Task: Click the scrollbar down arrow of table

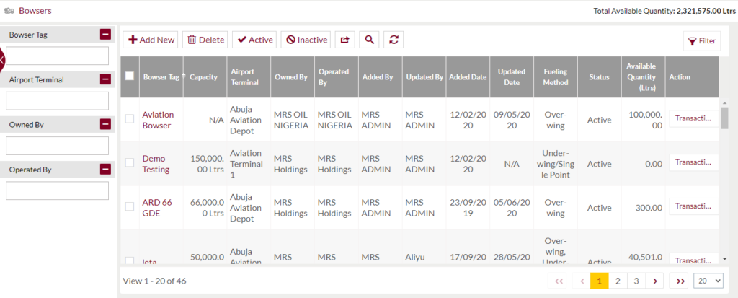Action: pyautogui.click(x=725, y=258)
